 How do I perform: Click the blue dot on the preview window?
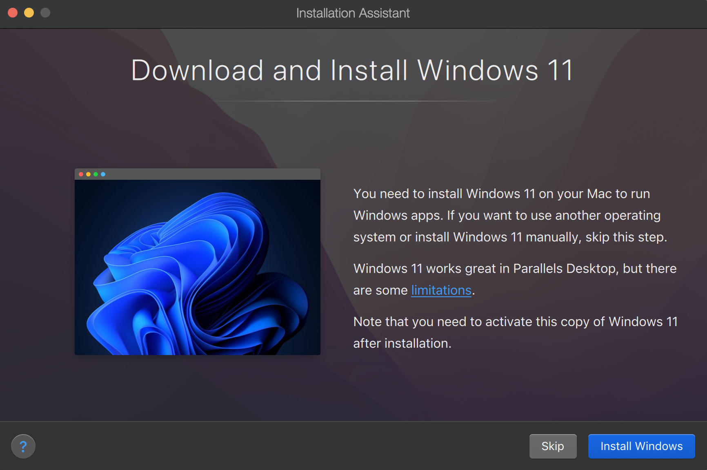coord(103,174)
